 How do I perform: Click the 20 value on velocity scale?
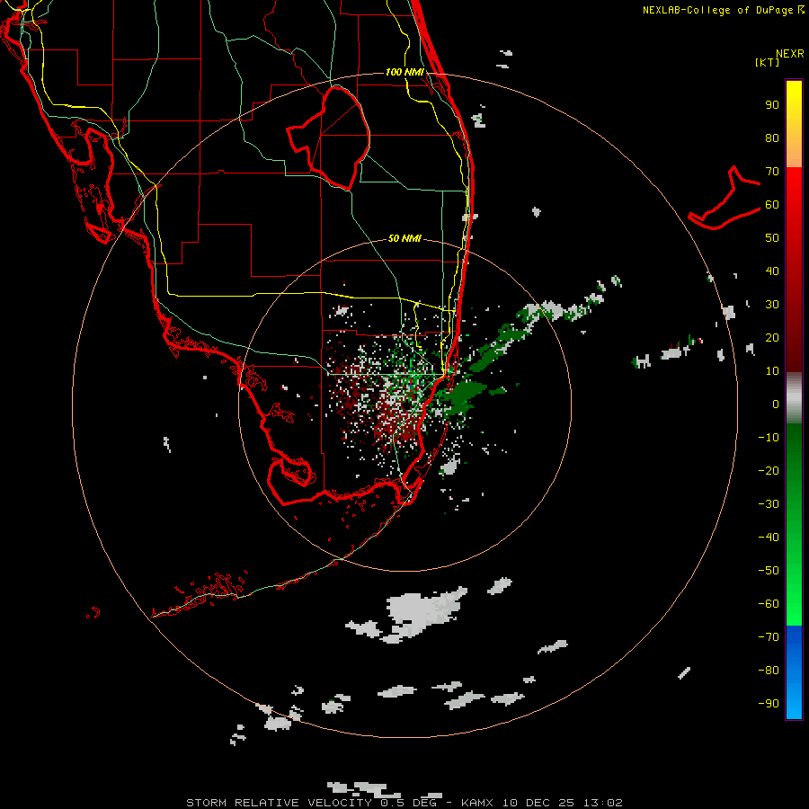772,337
